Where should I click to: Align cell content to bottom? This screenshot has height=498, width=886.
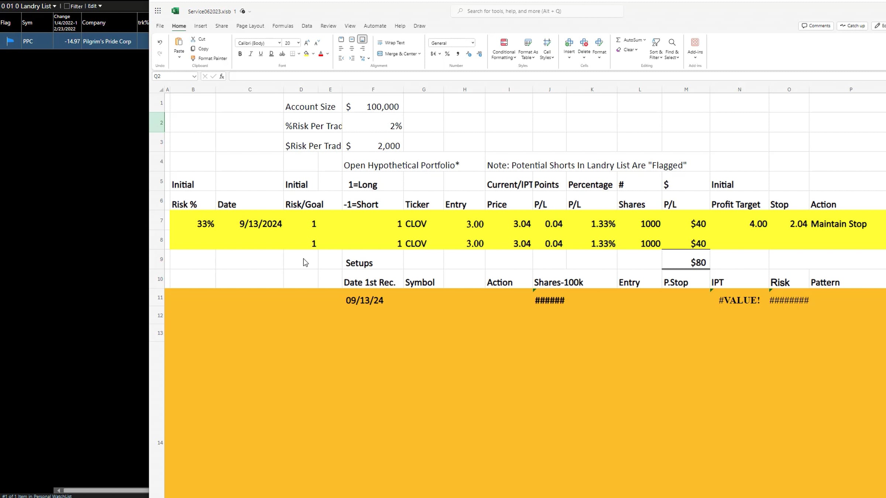[363, 39]
